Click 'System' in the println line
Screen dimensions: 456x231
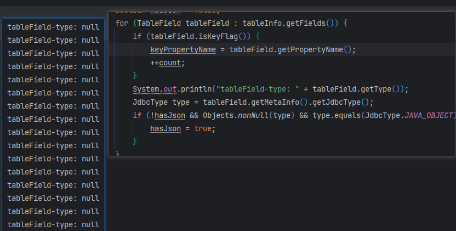pos(146,89)
